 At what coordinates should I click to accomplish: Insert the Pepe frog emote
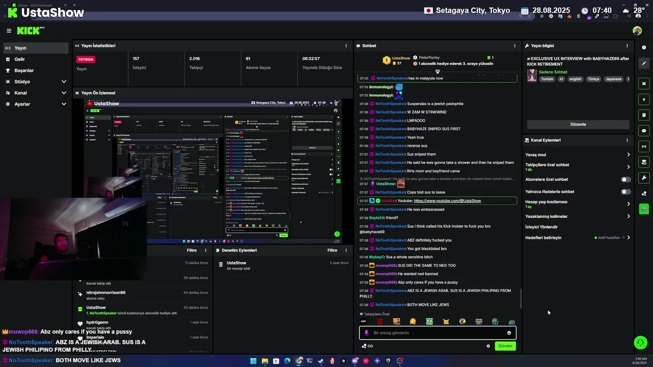click(x=495, y=322)
